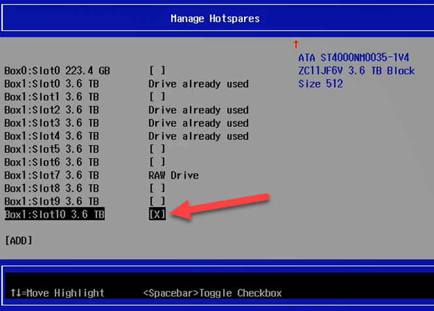Toggle the checkbox for Box0:Slot0 223.4 GB
Viewport: 434px width, 311px height.
tap(157, 71)
